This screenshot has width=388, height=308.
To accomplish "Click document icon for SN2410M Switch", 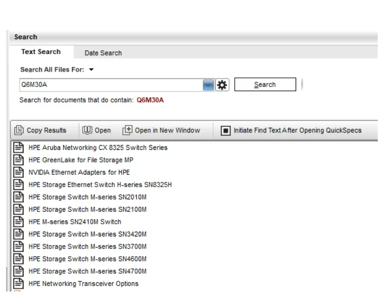I will coord(18,222).
